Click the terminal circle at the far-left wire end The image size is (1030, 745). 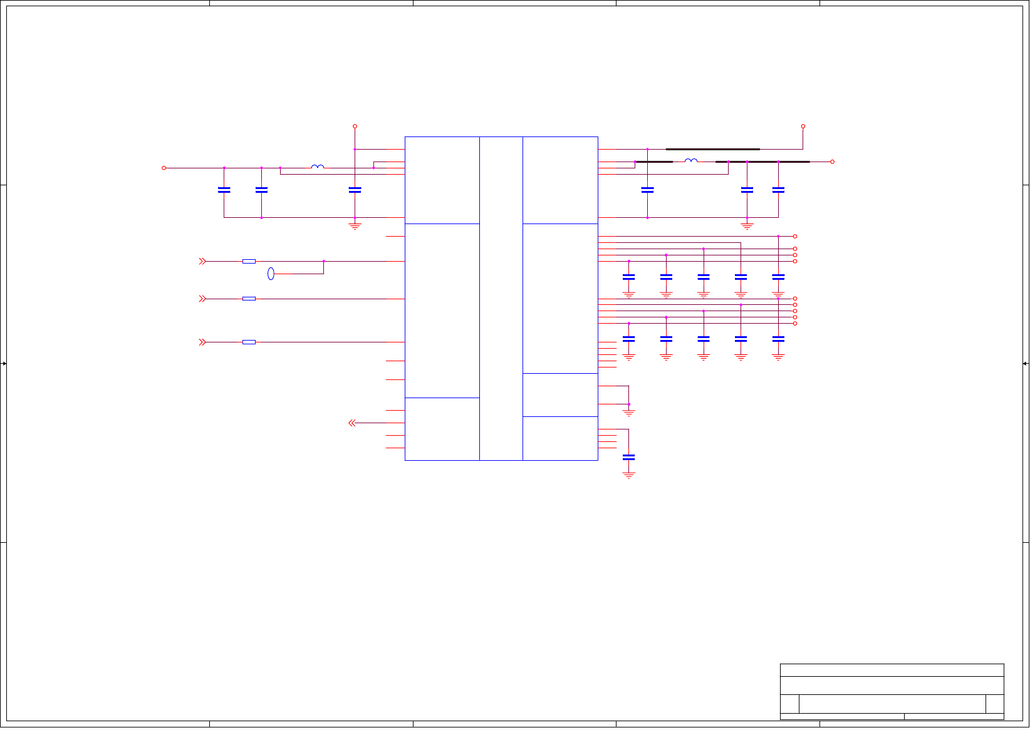(x=164, y=168)
